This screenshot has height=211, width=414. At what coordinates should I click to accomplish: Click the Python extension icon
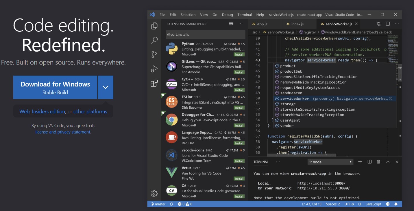(x=171, y=49)
